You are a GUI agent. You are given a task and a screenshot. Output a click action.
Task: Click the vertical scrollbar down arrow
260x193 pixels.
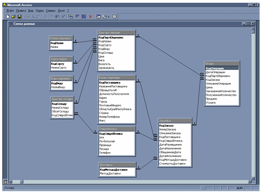click(x=253, y=178)
